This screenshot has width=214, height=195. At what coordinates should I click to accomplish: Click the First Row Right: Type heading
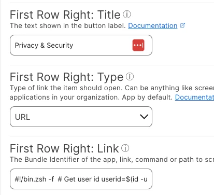(x=66, y=77)
